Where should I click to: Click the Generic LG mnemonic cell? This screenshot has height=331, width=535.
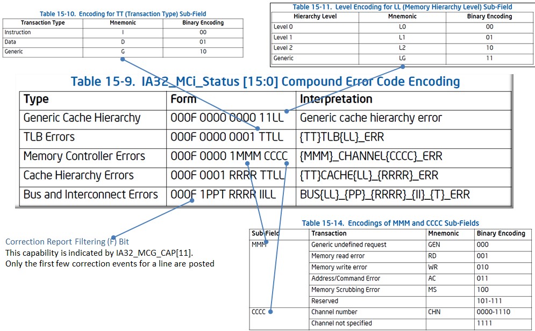click(x=402, y=57)
